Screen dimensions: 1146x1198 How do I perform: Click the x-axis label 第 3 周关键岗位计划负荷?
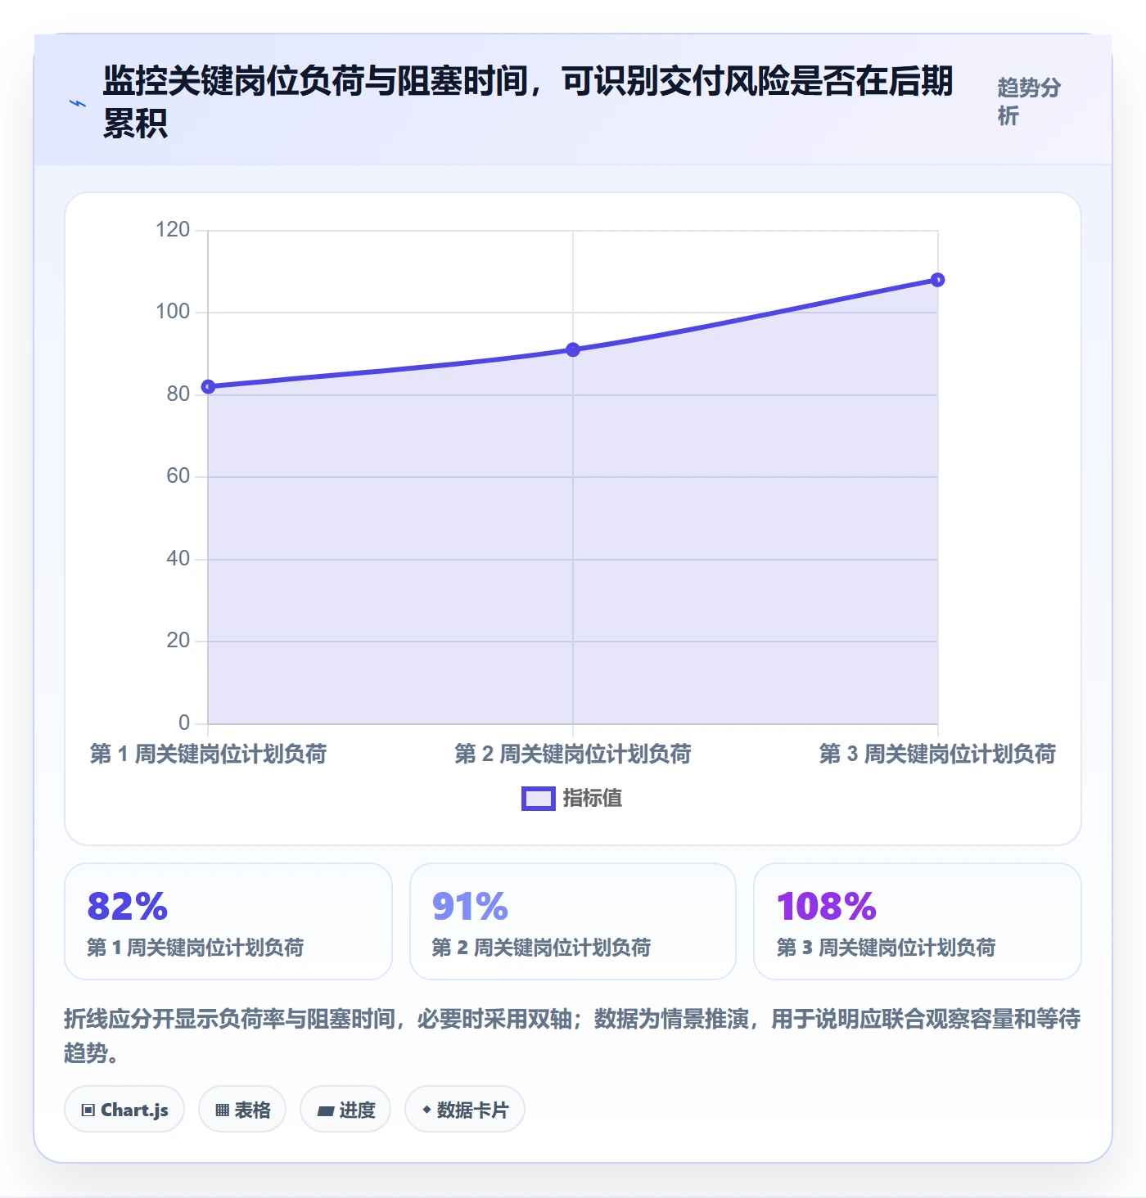(x=938, y=754)
